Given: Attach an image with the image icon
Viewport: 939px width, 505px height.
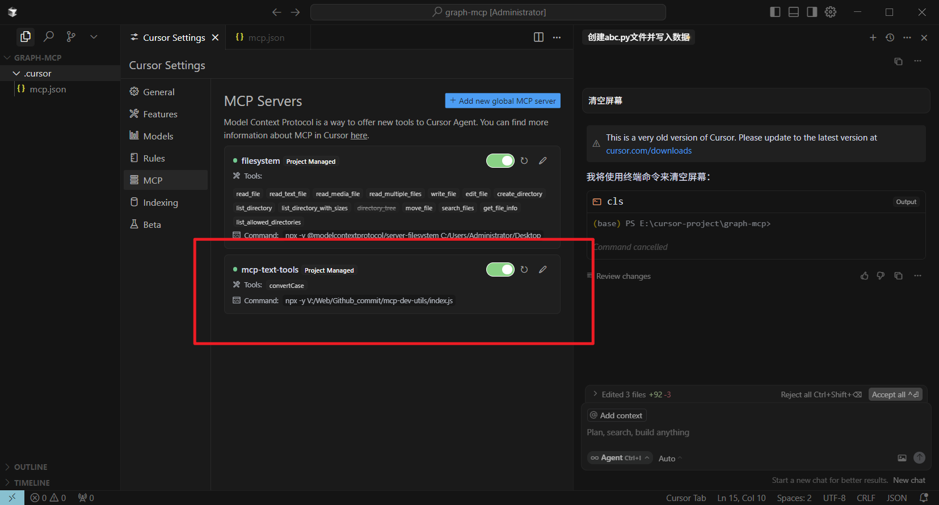Looking at the screenshot, I should (x=902, y=458).
